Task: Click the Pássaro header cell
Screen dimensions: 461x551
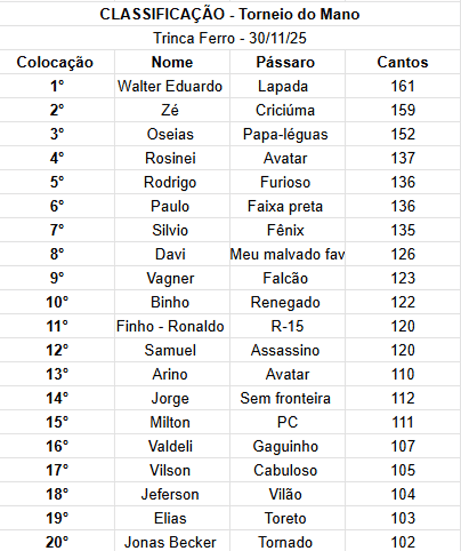Action: point(287,62)
